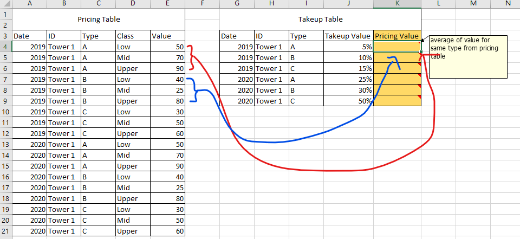The image size is (520, 239).
Task: Select cell I6 with type C
Action: [x=306, y=68]
